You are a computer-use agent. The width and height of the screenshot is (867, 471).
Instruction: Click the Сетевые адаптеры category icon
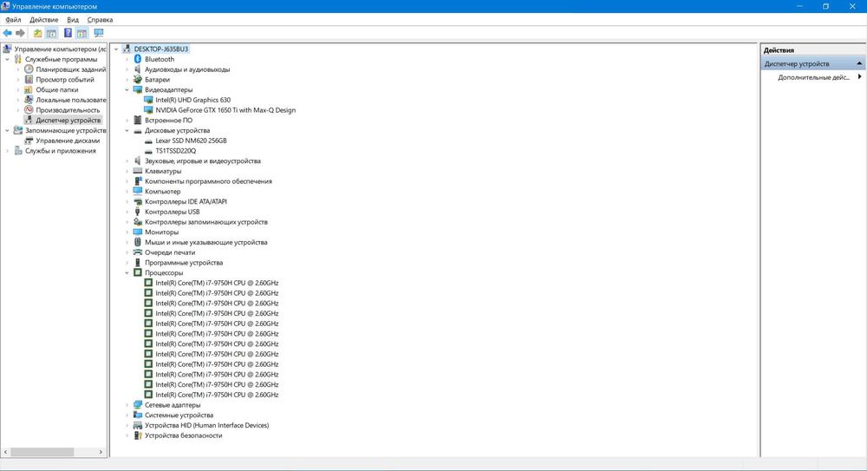click(138, 404)
